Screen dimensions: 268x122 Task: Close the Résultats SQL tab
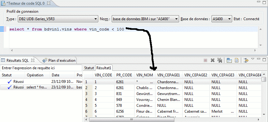33,60
